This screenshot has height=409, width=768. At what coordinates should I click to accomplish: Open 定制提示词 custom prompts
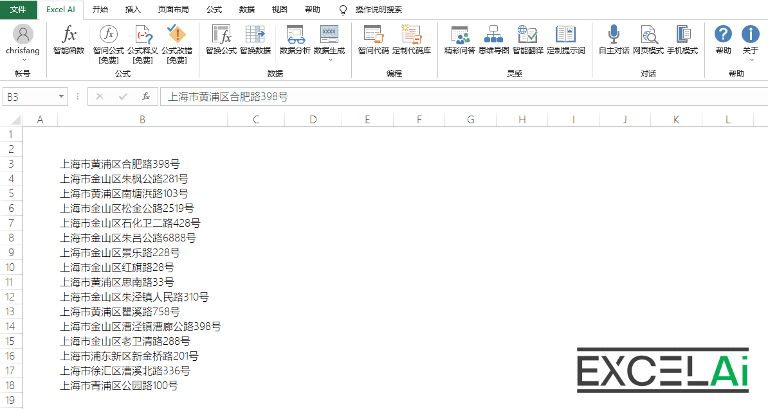(566, 40)
